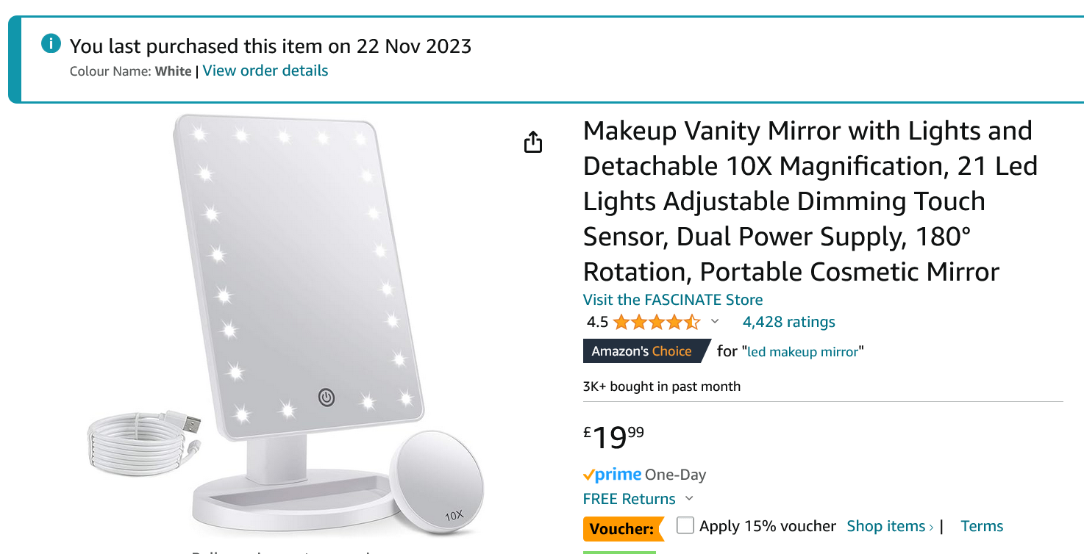Click the "led makeup mirror" category link
1084x554 pixels.
(803, 352)
